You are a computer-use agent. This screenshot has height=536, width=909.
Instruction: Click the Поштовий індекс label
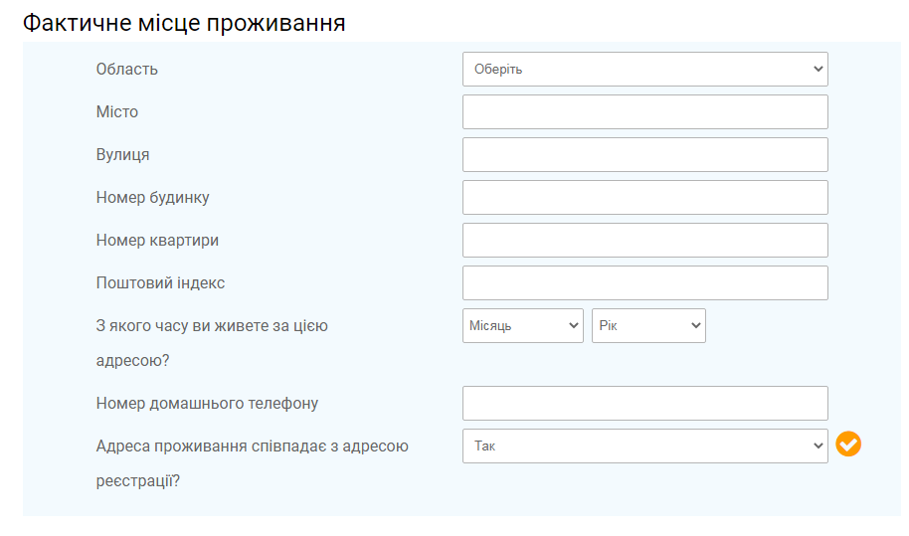160,283
